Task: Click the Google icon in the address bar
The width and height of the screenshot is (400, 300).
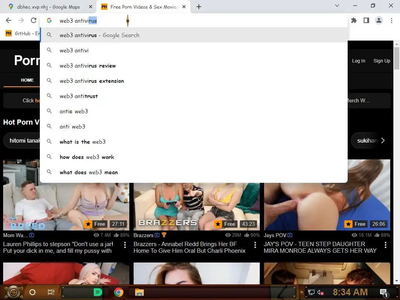Action: click(x=49, y=21)
